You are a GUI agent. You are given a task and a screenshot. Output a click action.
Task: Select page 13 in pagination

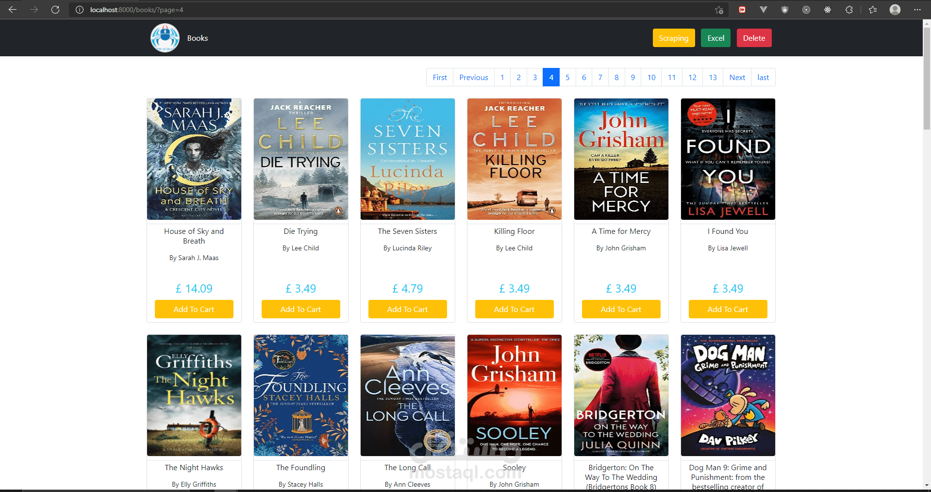(x=713, y=77)
